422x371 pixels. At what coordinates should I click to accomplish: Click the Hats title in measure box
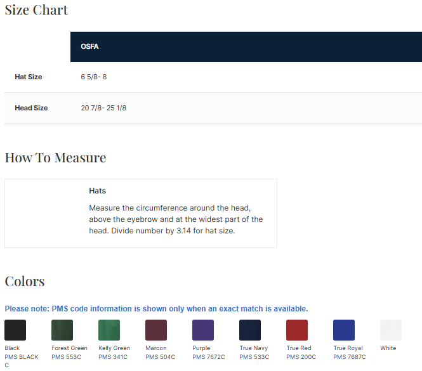point(97,191)
